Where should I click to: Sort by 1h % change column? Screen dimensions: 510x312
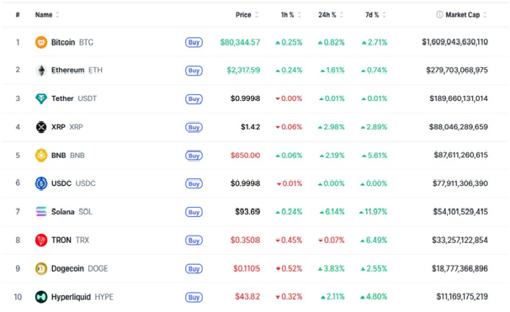click(291, 14)
